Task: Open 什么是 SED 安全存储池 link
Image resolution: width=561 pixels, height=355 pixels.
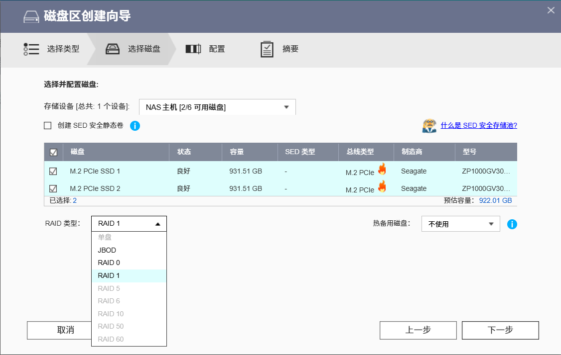Action: [x=479, y=126]
